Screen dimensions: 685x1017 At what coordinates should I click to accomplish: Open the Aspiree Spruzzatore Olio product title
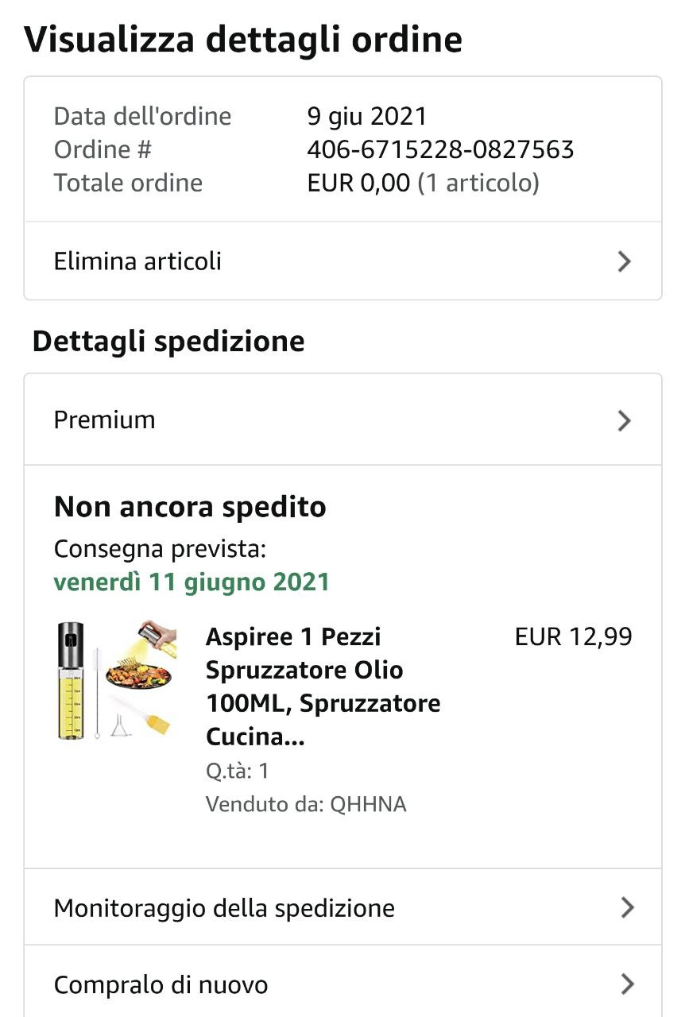(323, 686)
